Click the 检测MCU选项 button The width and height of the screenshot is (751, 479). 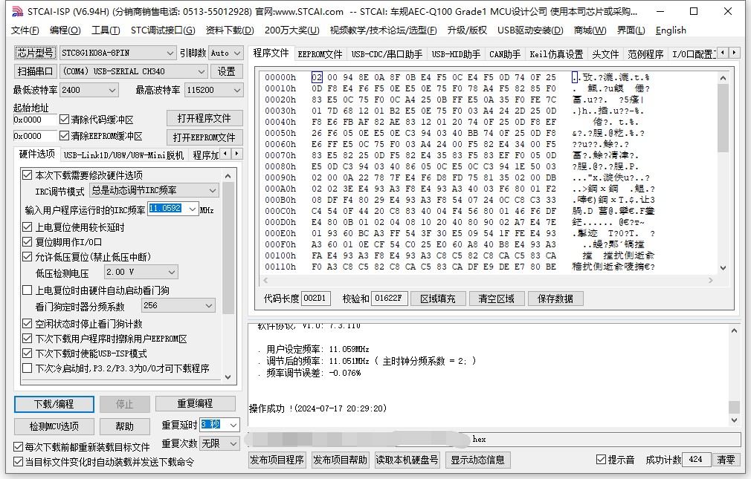[54, 426]
